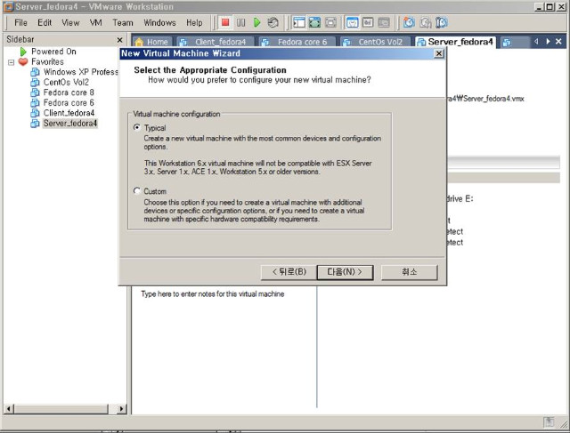This screenshot has height=433, width=570.
Task: Click the 취소 cancel button
Action: pos(410,272)
